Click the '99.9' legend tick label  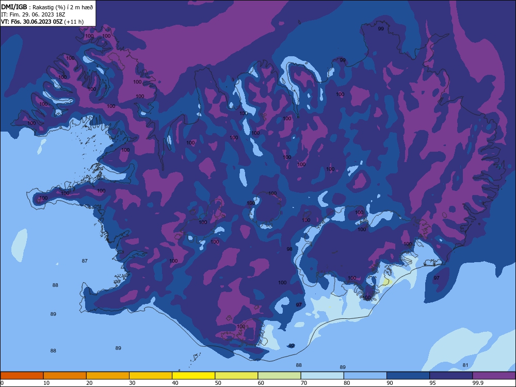[478, 383]
